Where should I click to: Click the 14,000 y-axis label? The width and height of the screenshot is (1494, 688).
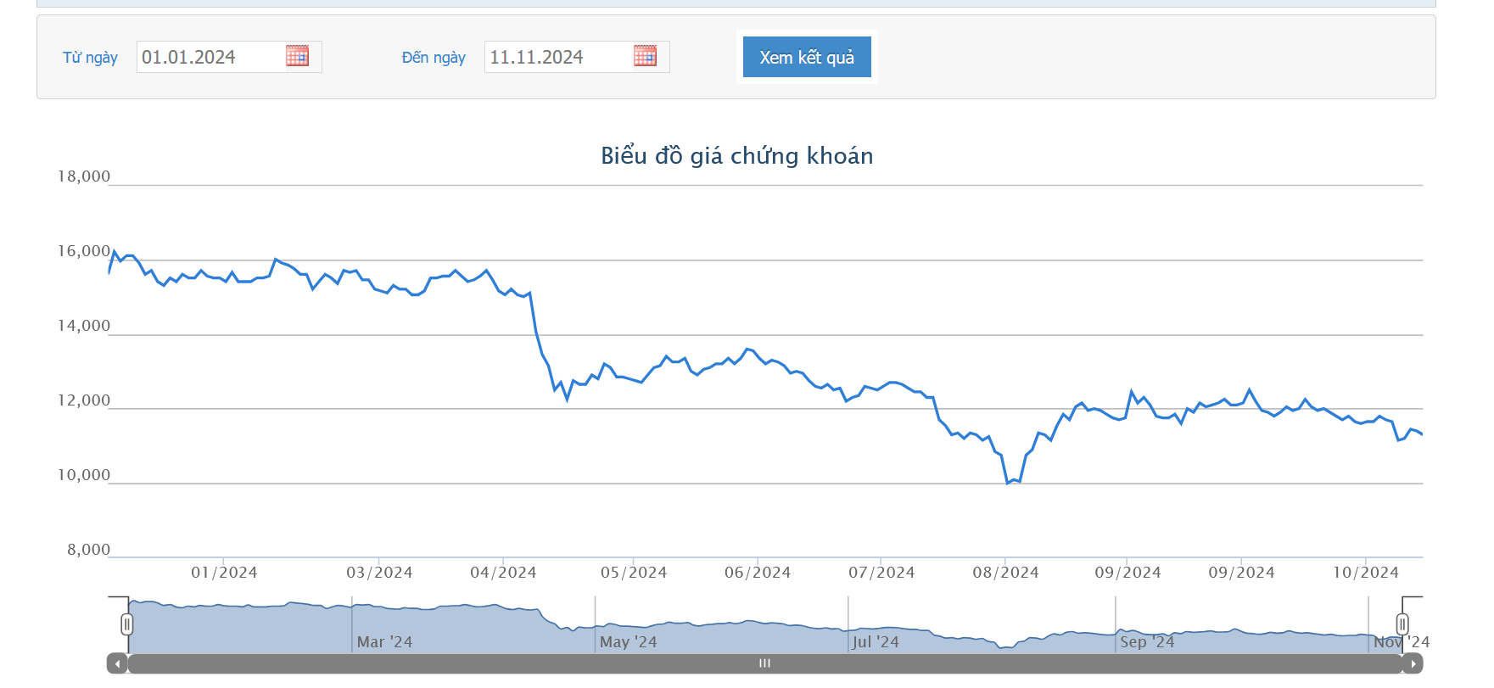pyautogui.click(x=84, y=326)
